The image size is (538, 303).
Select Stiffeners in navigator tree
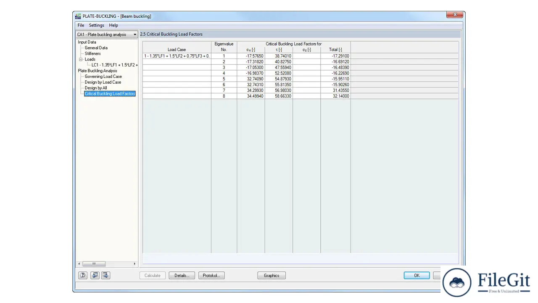coord(93,53)
